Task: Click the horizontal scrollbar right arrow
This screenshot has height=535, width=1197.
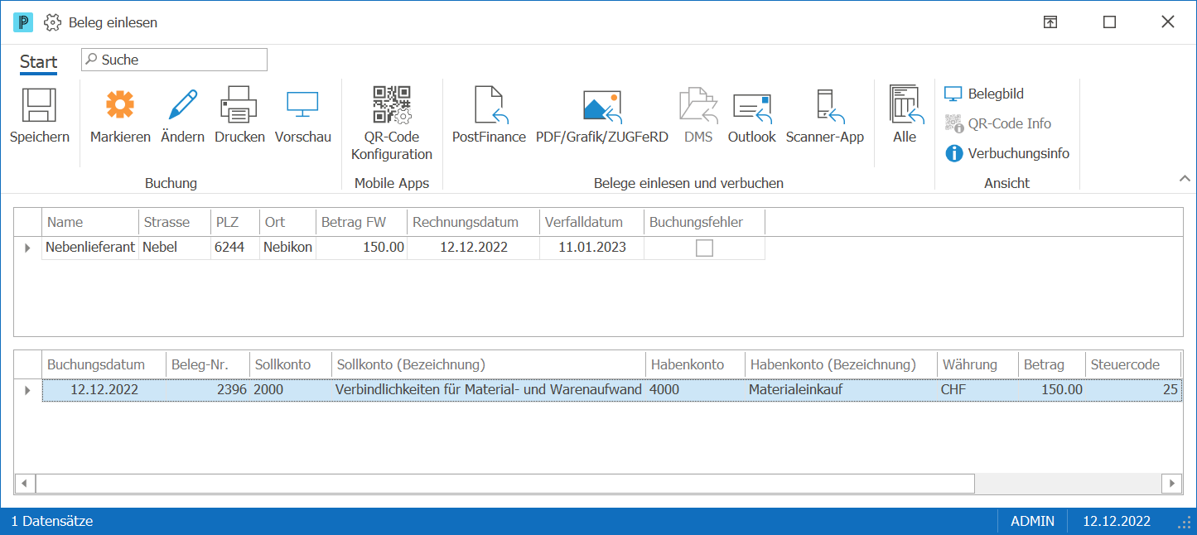Action: pos(1171,483)
